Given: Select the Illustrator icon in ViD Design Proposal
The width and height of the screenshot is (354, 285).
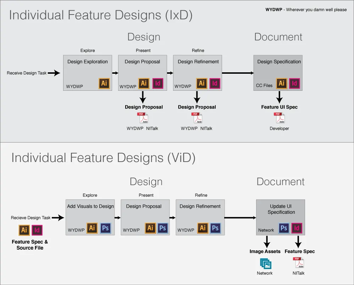Looking at the screenshot, I should [x=150, y=228].
